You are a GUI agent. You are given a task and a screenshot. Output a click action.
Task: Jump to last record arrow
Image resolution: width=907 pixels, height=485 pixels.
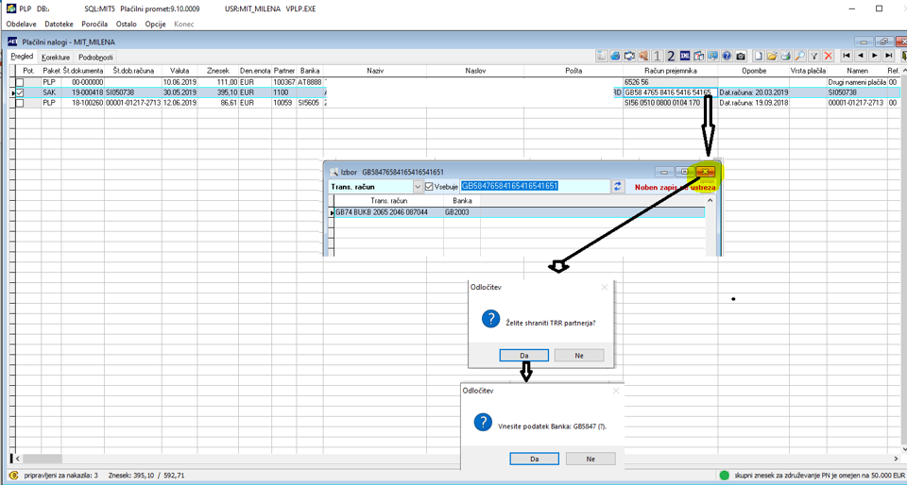(889, 56)
